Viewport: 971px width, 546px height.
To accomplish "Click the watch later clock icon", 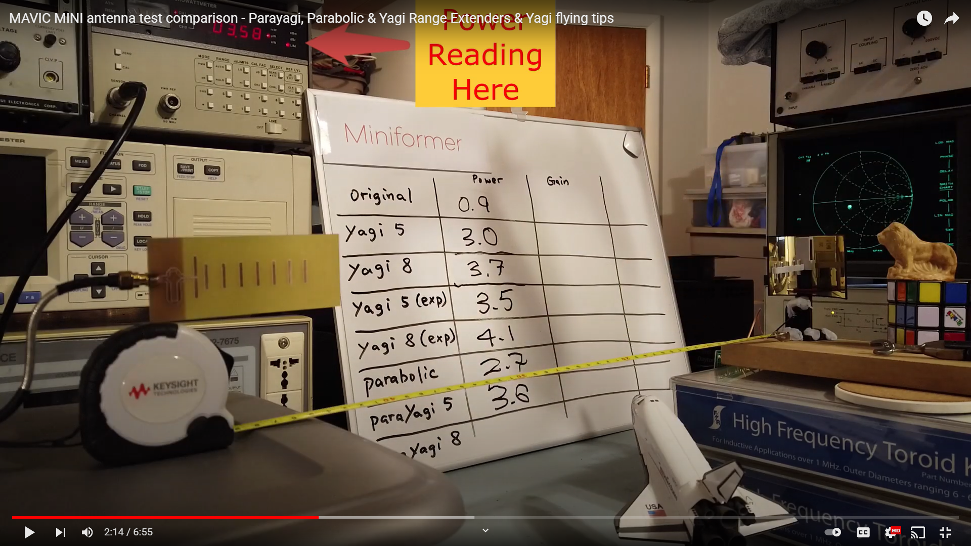I will tap(925, 18).
